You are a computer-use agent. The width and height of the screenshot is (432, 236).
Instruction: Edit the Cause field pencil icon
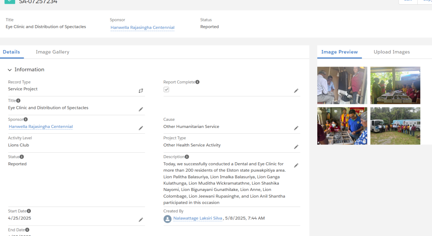click(x=296, y=128)
